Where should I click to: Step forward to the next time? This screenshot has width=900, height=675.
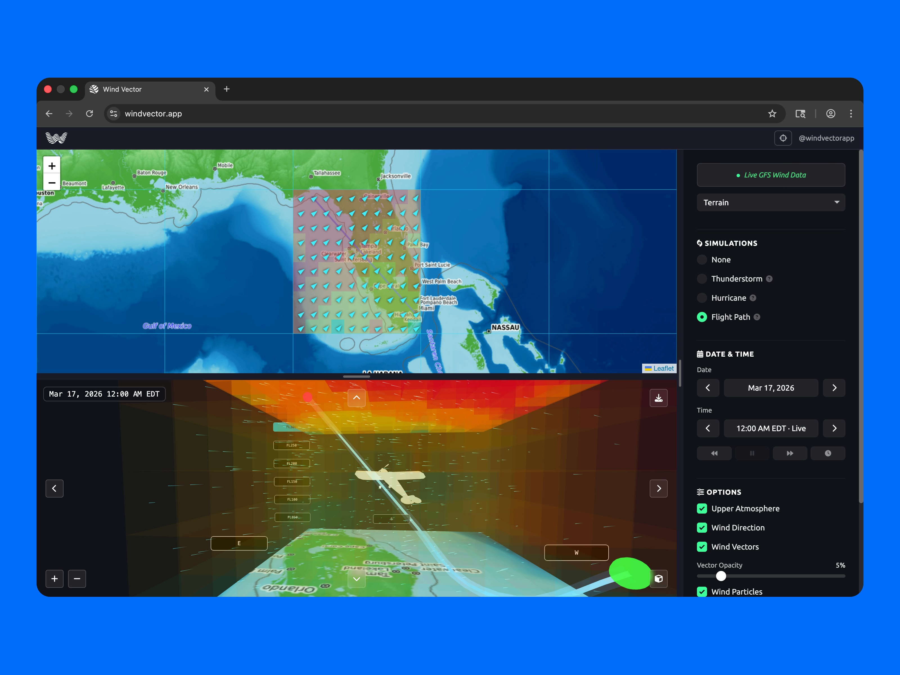(x=834, y=428)
